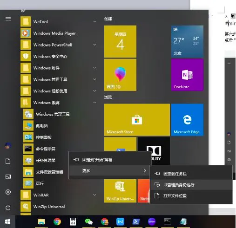Screen dimensions: 236x228
Task: Open the purple round app on taskbar
Action: pyautogui.click(x=152, y=221)
